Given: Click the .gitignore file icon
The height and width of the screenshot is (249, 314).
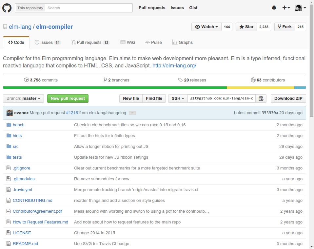Looking at the screenshot, I should click(9, 168).
